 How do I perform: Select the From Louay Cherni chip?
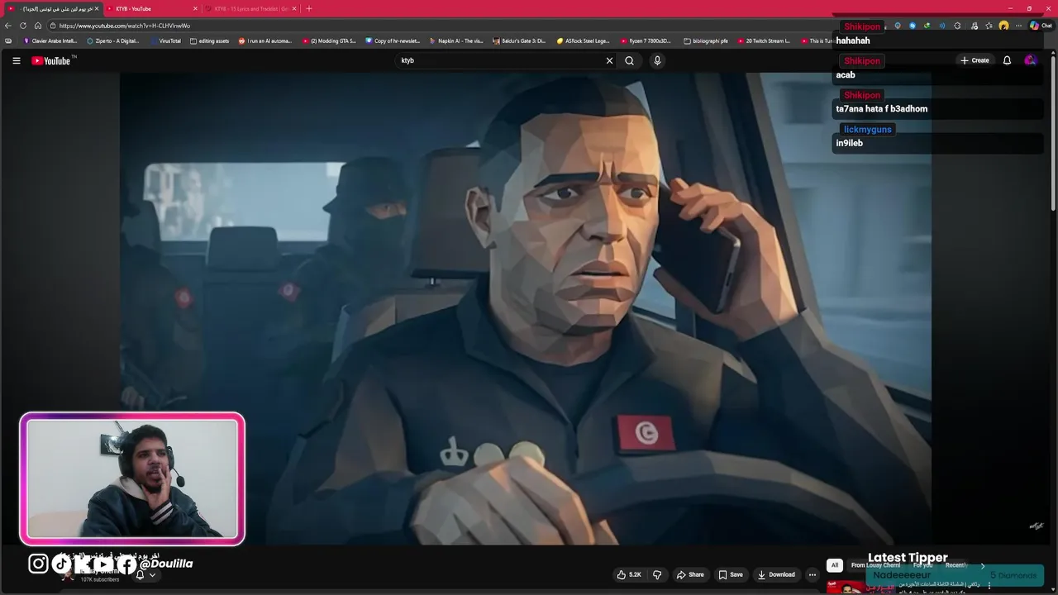pyautogui.click(x=875, y=565)
